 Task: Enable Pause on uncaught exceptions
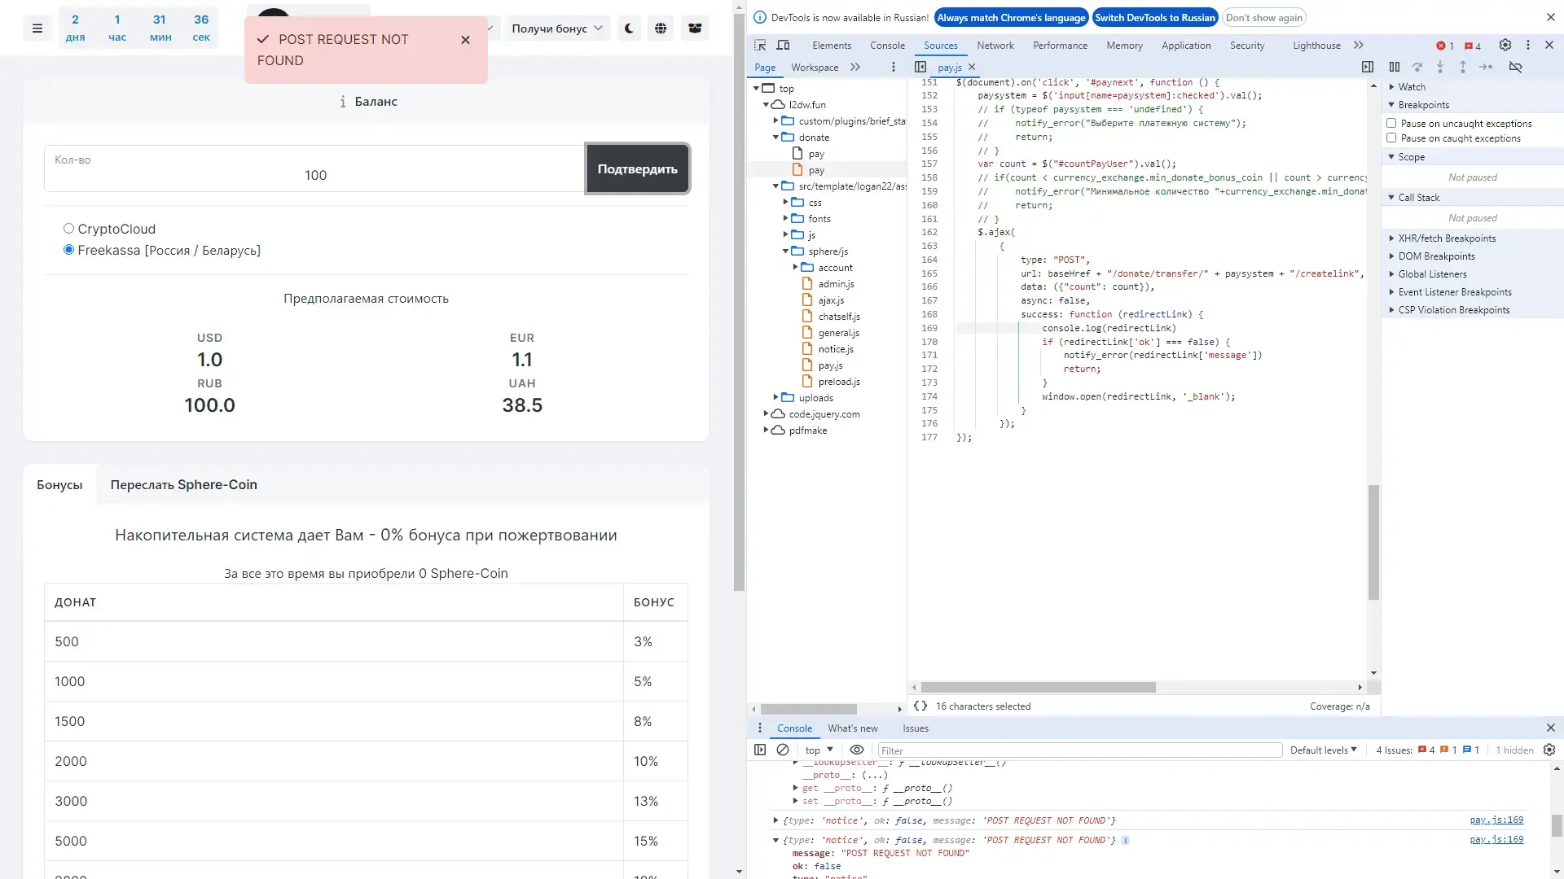pos(1391,124)
